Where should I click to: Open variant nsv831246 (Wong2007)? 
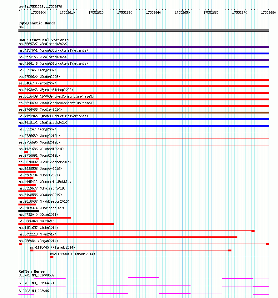[37, 70]
